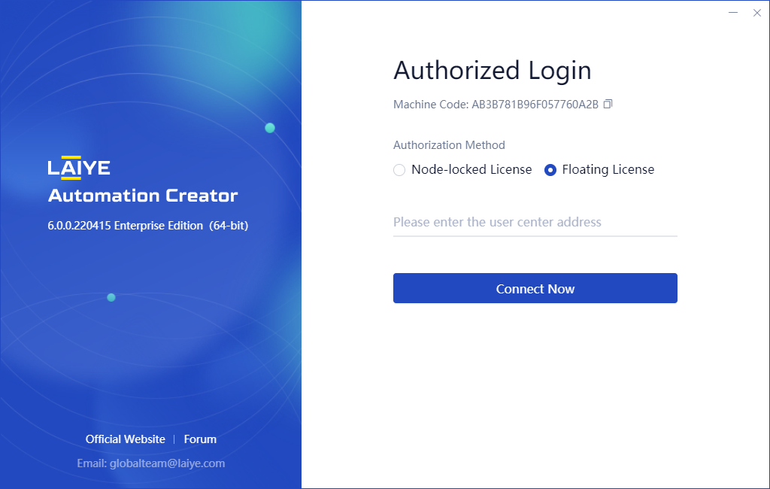Click the separator between Official Website and Forum
The width and height of the screenshot is (770, 489).
click(177, 439)
